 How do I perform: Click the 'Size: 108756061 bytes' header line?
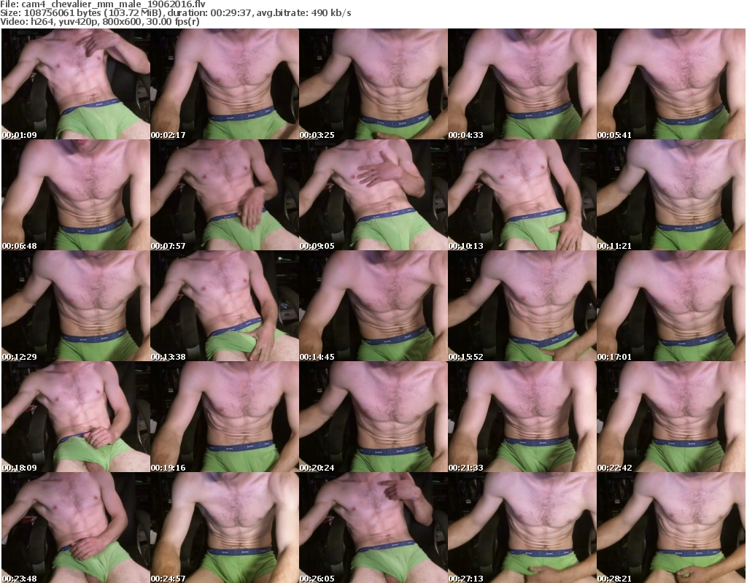coord(176,13)
